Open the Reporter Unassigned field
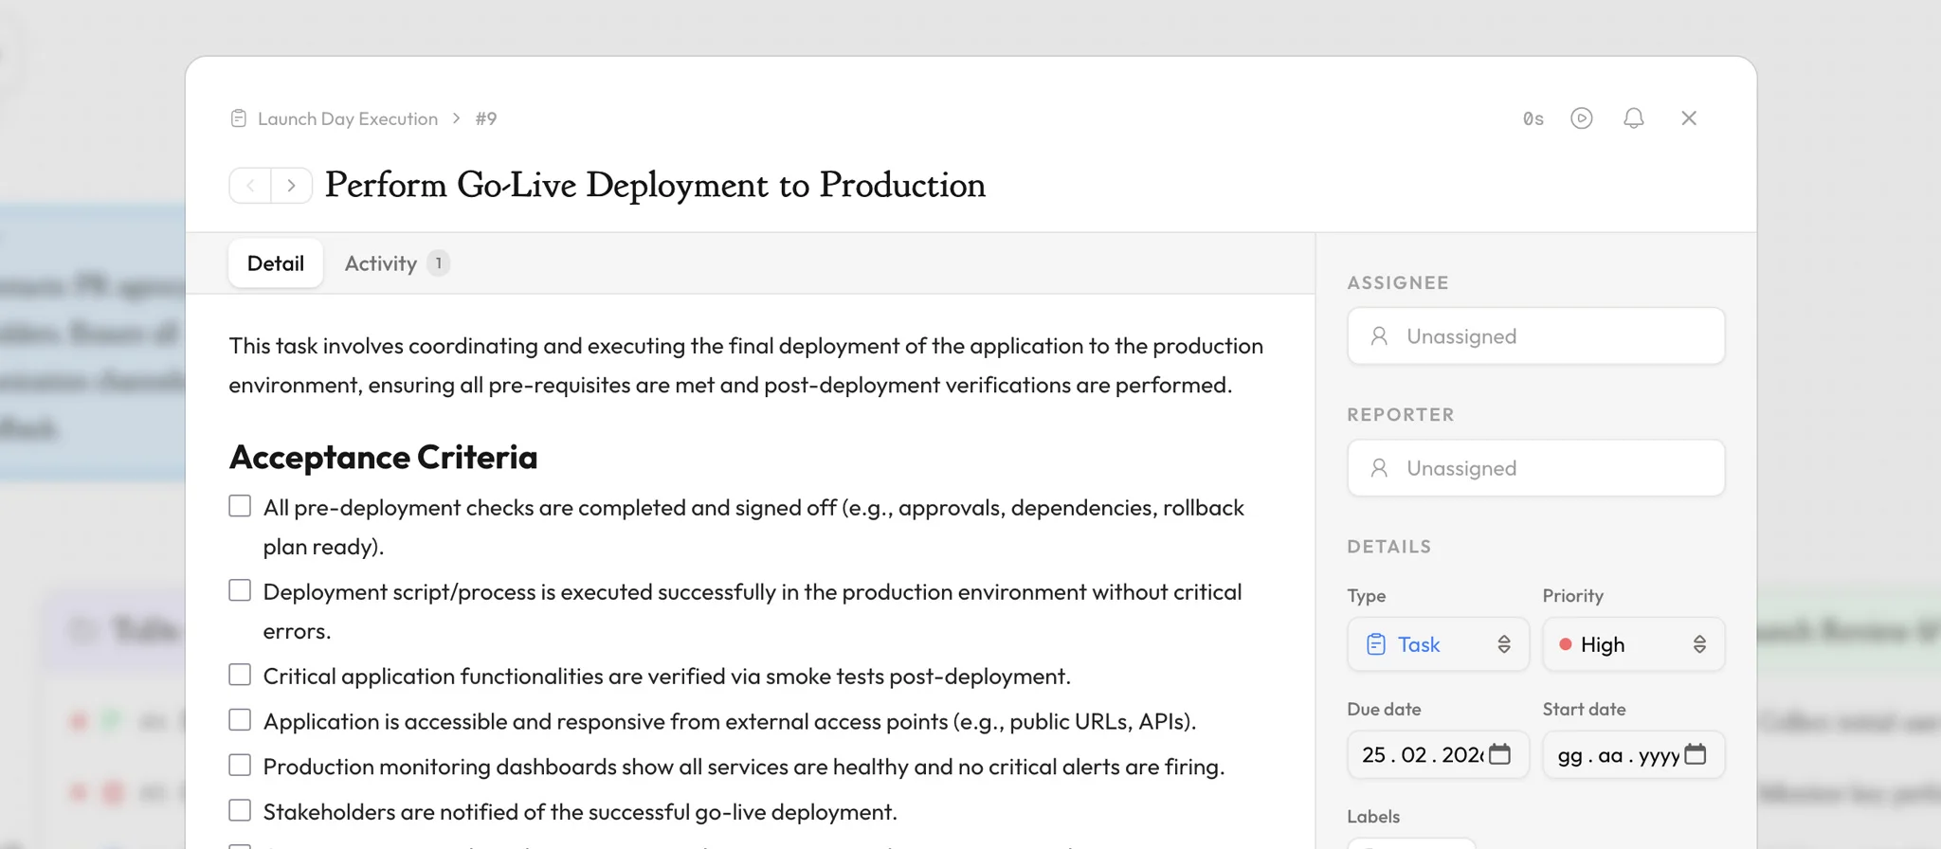The width and height of the screenshot is (1941, 849). (1535, 468)
